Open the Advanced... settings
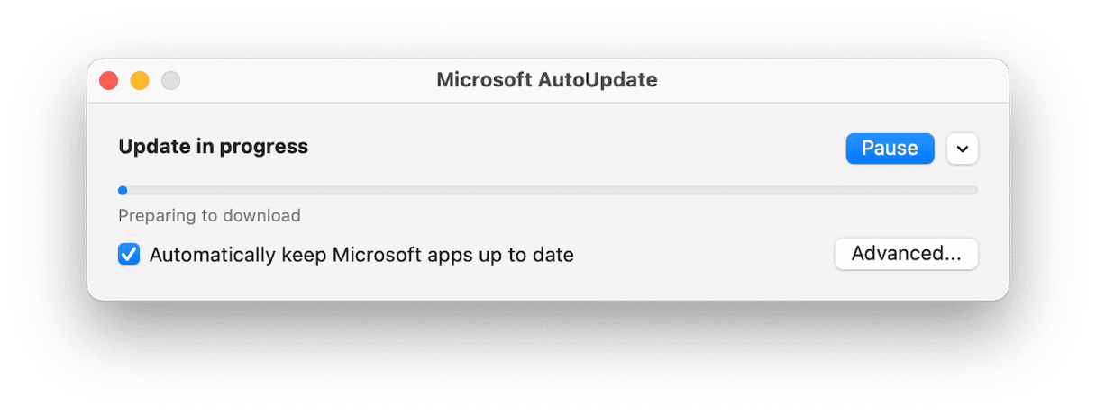Screen dimensions: 1096x415 tap(906, 254)
